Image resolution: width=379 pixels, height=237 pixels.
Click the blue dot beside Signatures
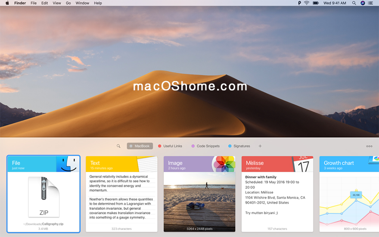click(230, 146)
